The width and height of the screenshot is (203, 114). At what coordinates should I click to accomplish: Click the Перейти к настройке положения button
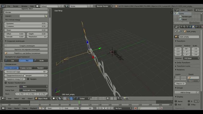coord(26,53)
